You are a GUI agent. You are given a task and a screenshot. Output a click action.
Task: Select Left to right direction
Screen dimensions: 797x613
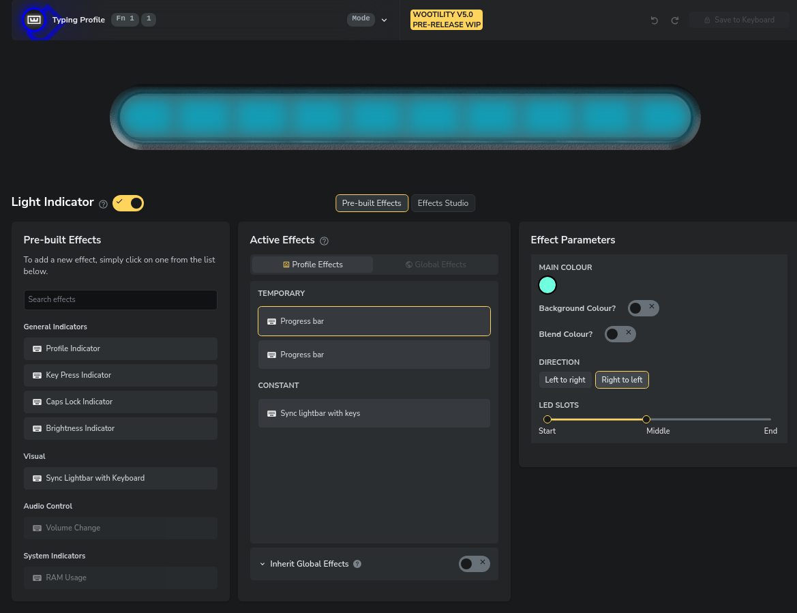565,380
